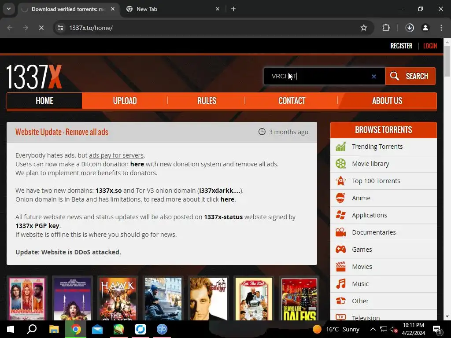The width and height of the screenshot is (451, 338).
Task: Open Mail app from the taskbar
Action: click(97, 329)
